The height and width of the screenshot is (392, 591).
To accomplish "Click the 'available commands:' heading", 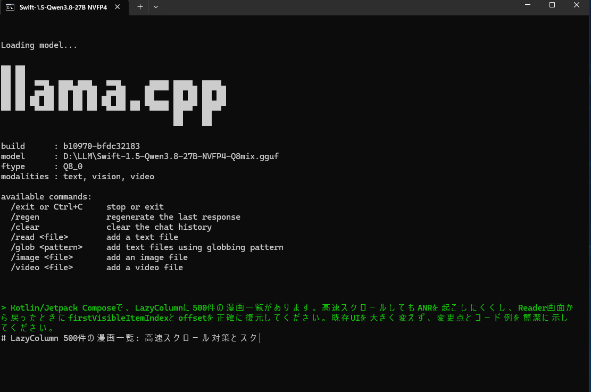I will tap(46, 197).
